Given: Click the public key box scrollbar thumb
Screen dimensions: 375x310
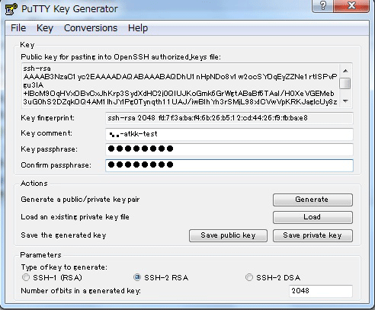Looking at the screenshot, I should 345,83.
